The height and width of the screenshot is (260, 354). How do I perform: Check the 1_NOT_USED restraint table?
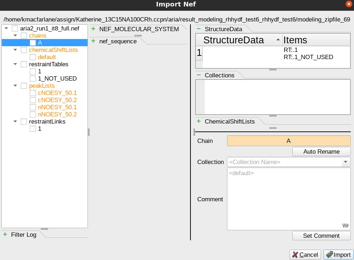tap(33, 78)
